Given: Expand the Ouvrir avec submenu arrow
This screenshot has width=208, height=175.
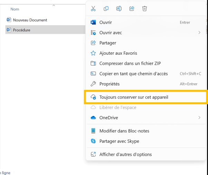Looking at the screenshot, I should (199, 33).
